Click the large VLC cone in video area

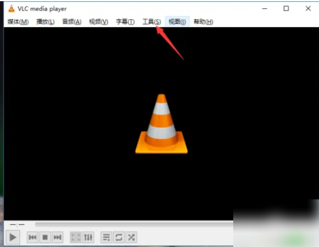pos(162,124)
